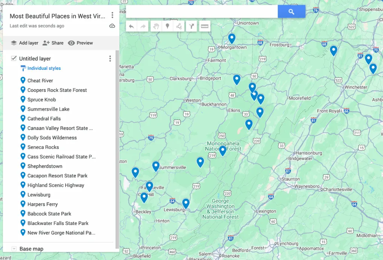This screenshot has width=383, height=260.
Task: Click the Redo arrow tool
Action: tap(143, 26)
